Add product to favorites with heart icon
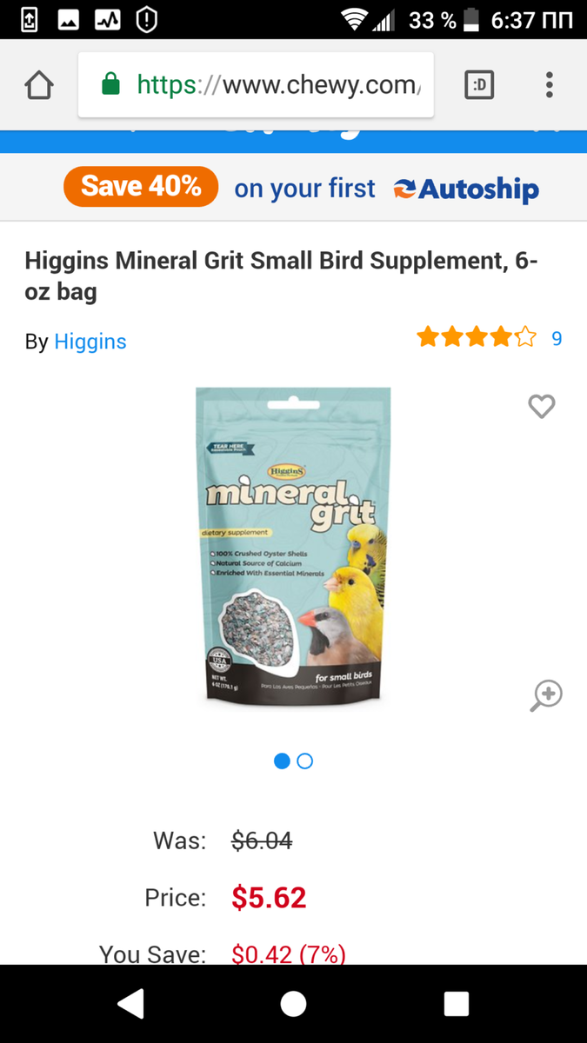 [x=542, y=406]
